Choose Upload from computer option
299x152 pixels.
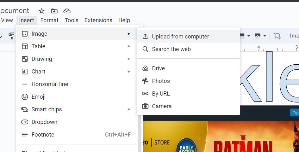(188, 37)
